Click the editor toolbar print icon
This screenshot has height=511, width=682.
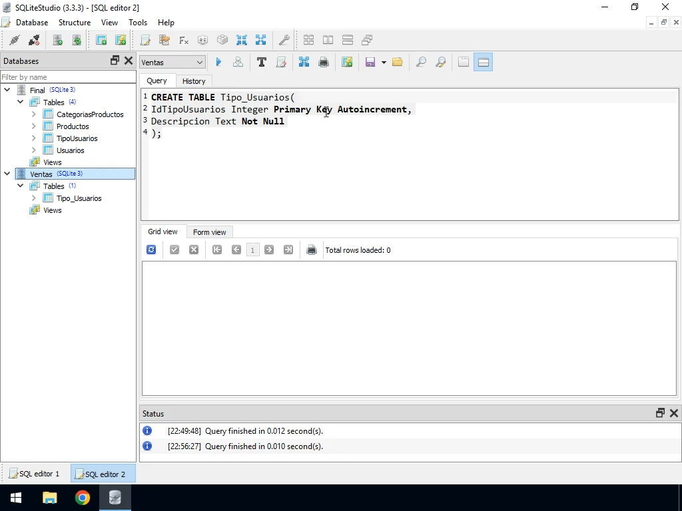tap(324, 62)
